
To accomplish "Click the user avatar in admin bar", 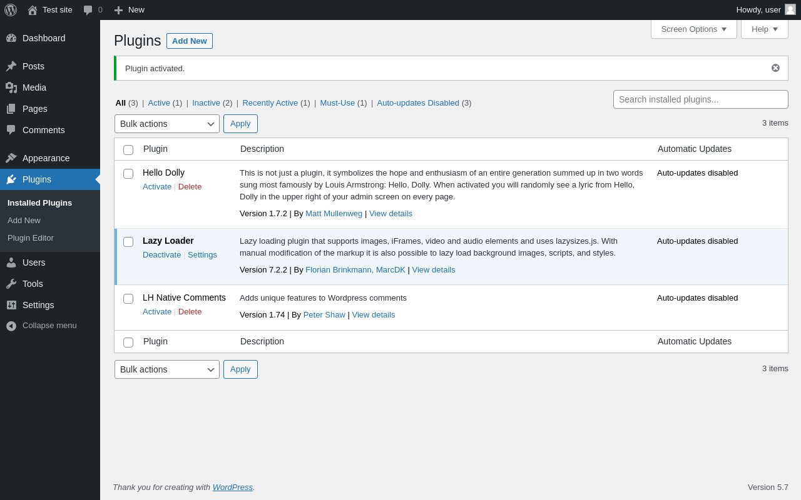I will pyautogui.click(x=790, y=9).
